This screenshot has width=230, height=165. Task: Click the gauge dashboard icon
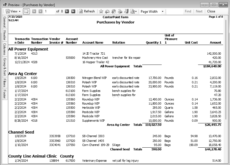pos(107,11)
